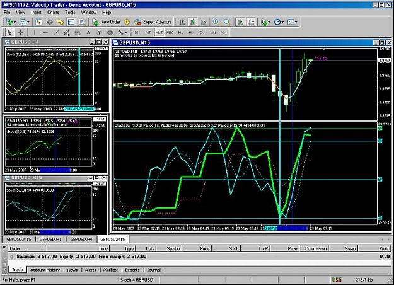Draw a trendline with the trendline tool
The height and width of the screenshot is (285, 394).
[x=55, y=32]
